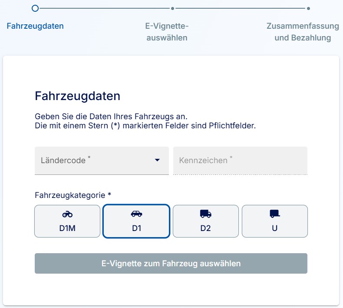Click the large Fahrzeugdaten form heading
The width and height of the screenshot is (343, 308).
click(77, 96)
